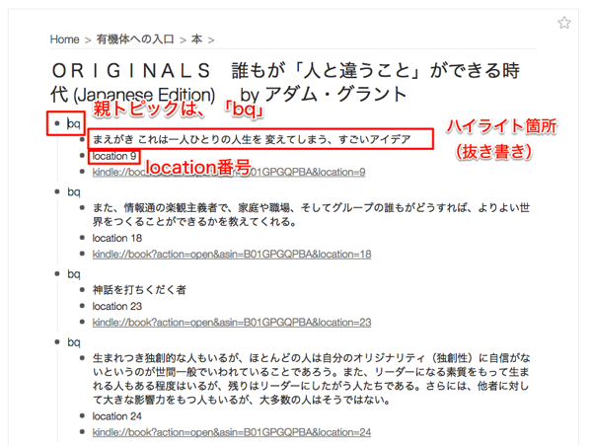Screen dimensions: 591x445
Task: Go to Home in the breadcrumb
Action: (65, 39)
